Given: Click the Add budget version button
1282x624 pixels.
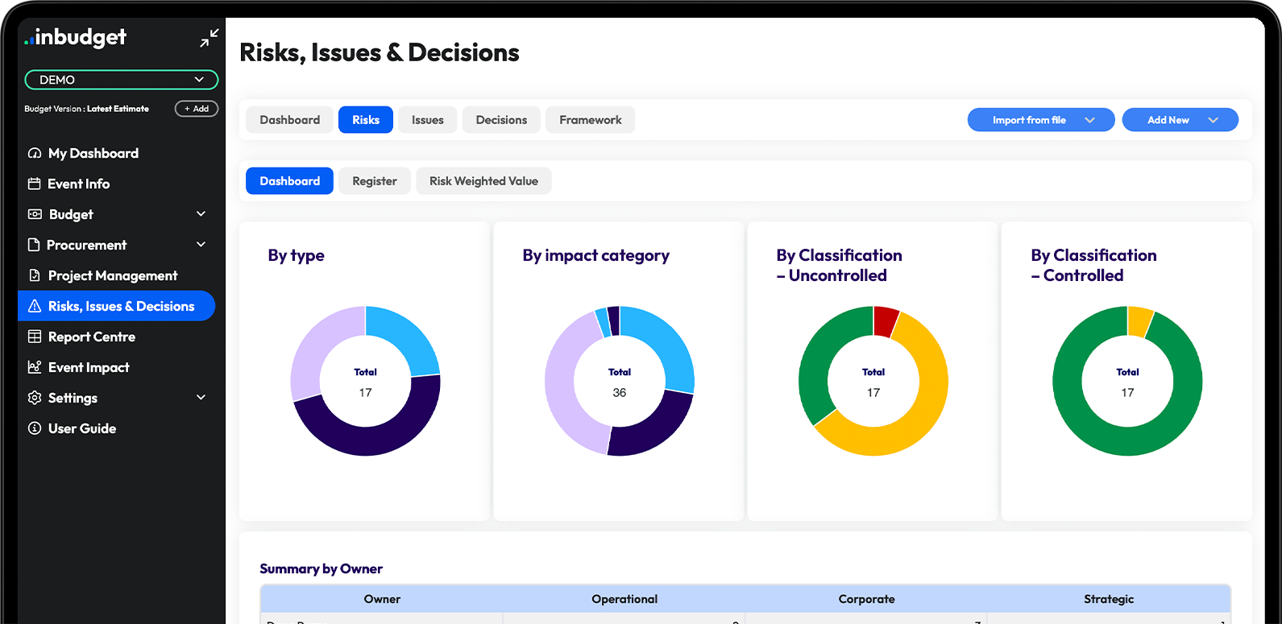Looking at the screenshot, I should (x=197, y=109).
